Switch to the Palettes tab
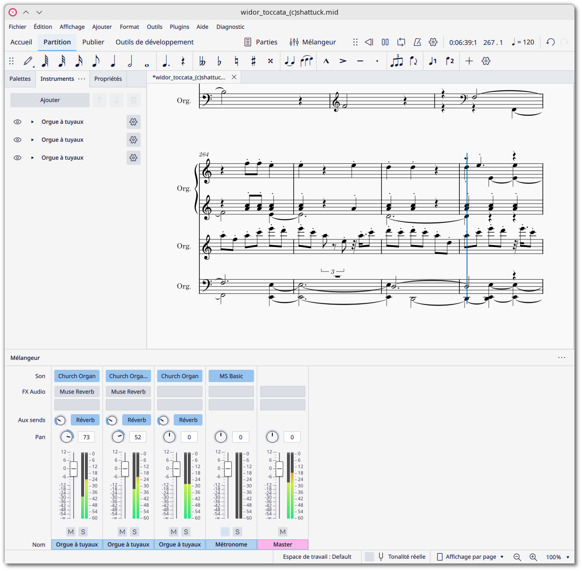This screenshot has height=571, width=582. point(20,79)
